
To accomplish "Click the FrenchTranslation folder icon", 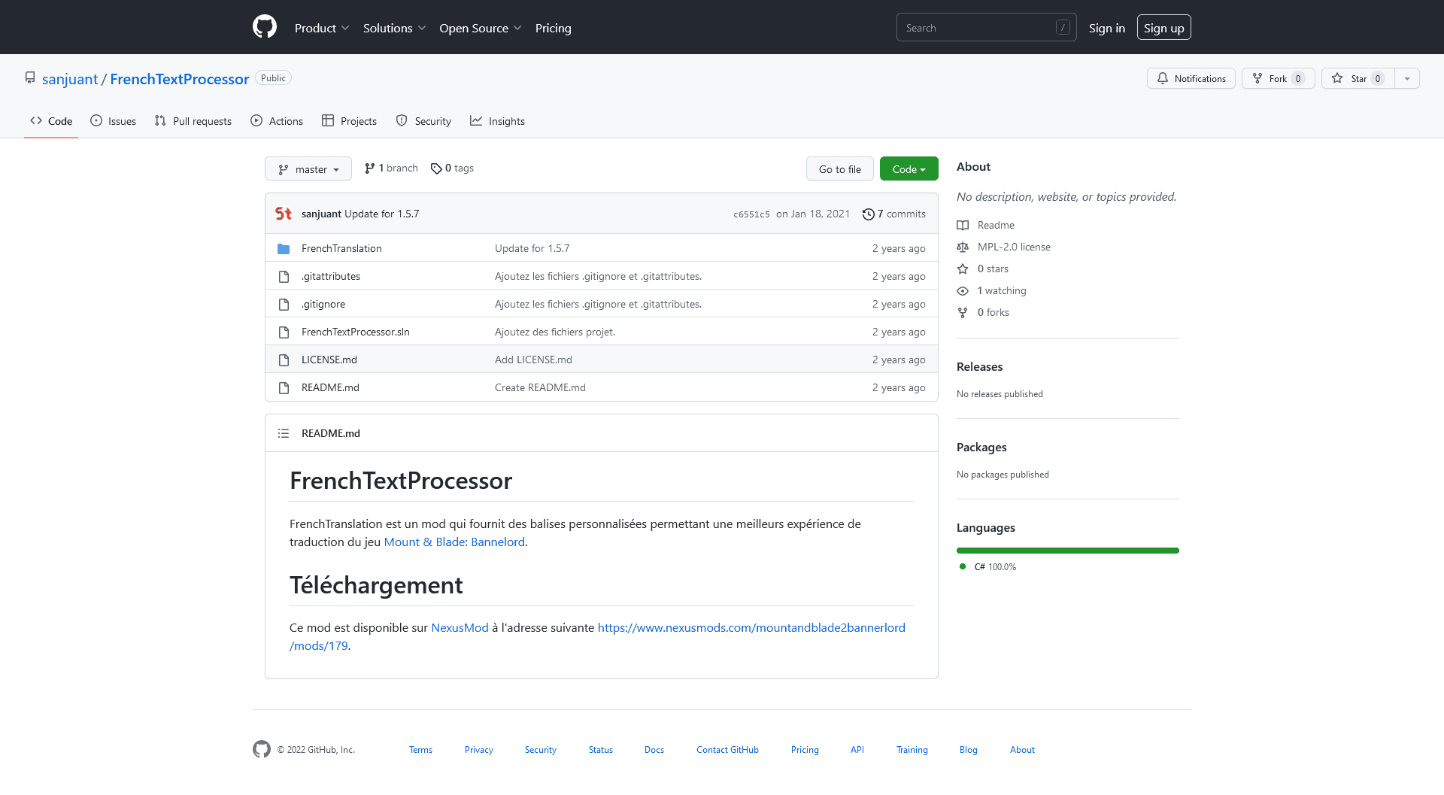I will point(284,248).
